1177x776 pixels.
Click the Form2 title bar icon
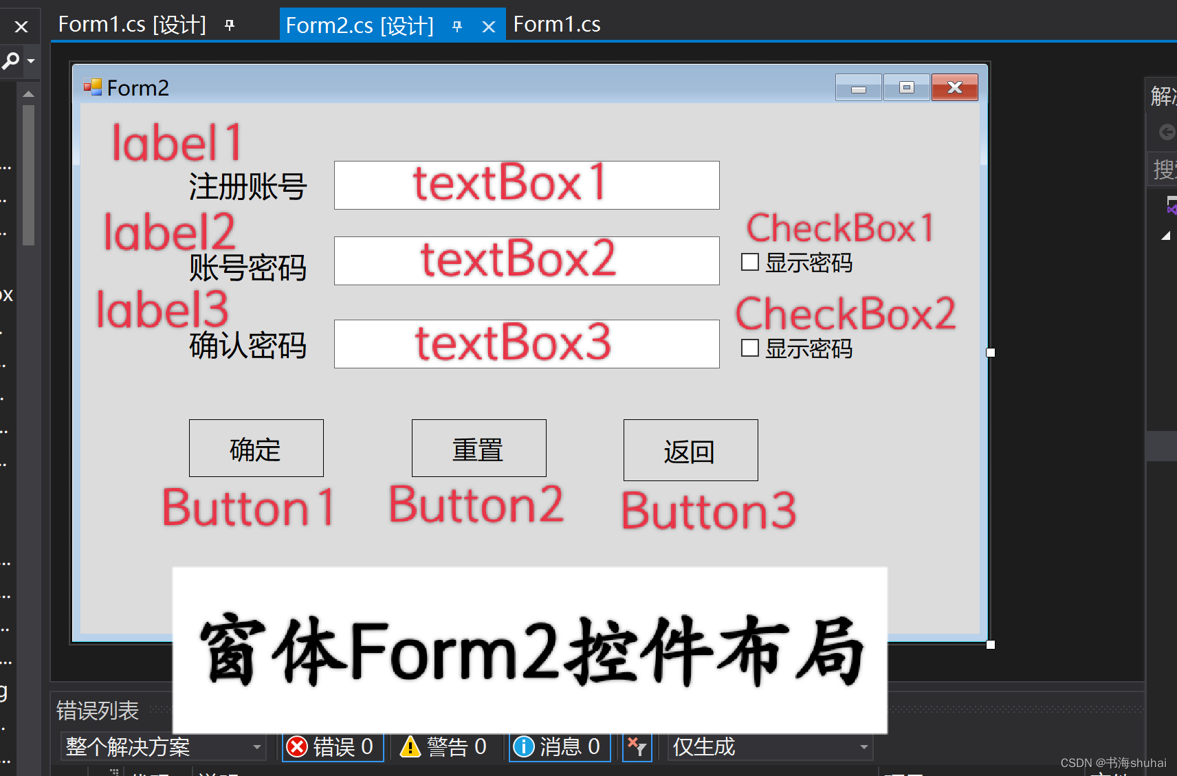[x=92, y=87]
